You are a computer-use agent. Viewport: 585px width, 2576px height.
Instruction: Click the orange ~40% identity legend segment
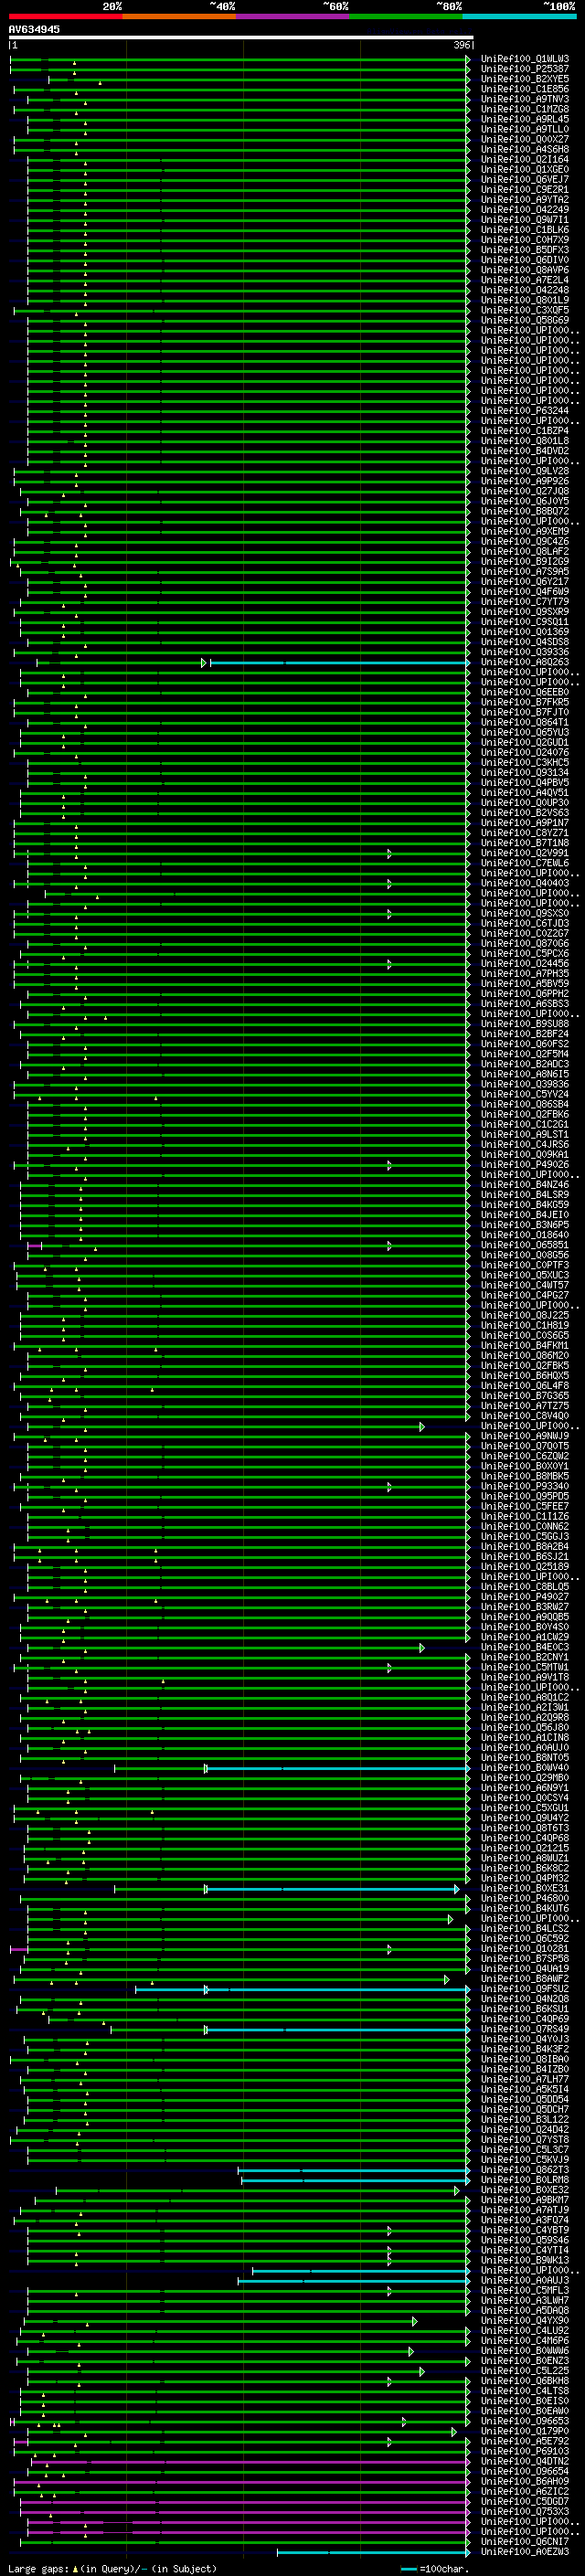pos(179,16)
